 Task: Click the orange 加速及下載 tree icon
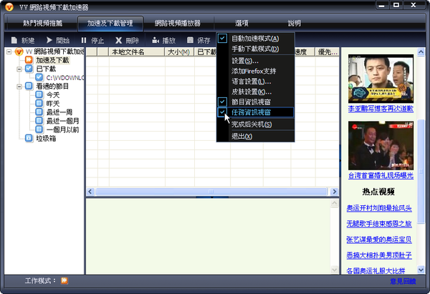point(29,59)
